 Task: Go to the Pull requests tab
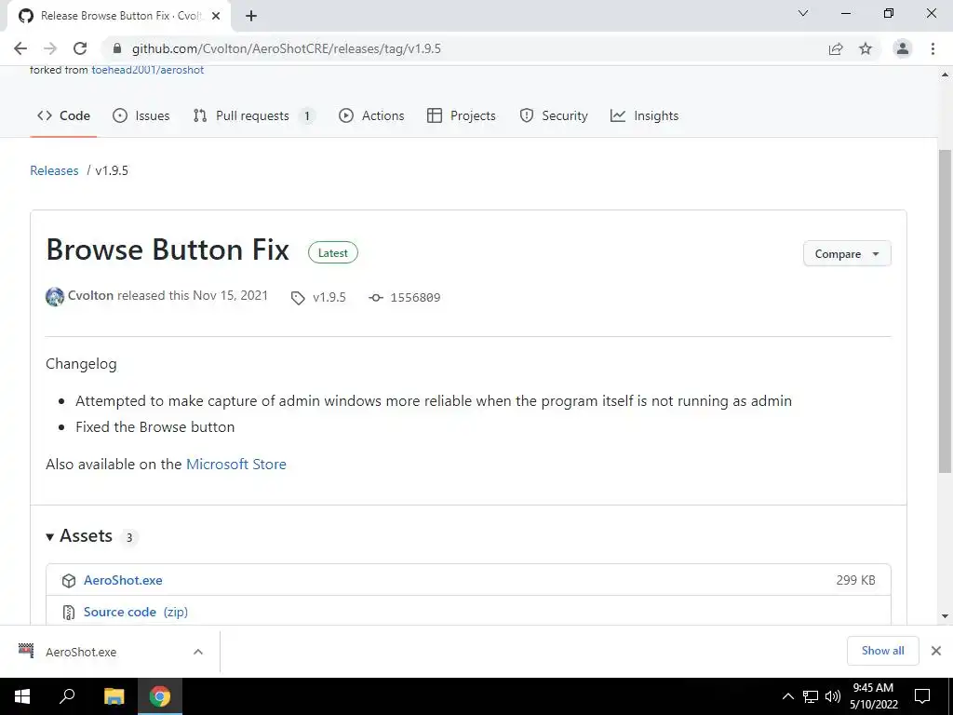pos(254,115)
